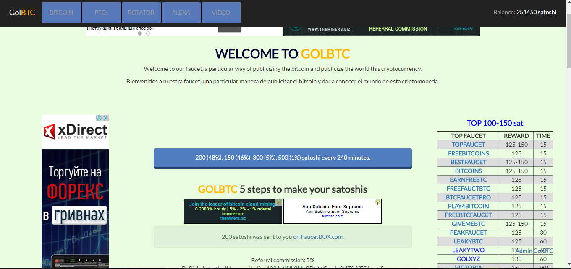Click time 30 in PEAKFAUCET row
The width and height of the screenshot is (571, 269).
(543, 233)
